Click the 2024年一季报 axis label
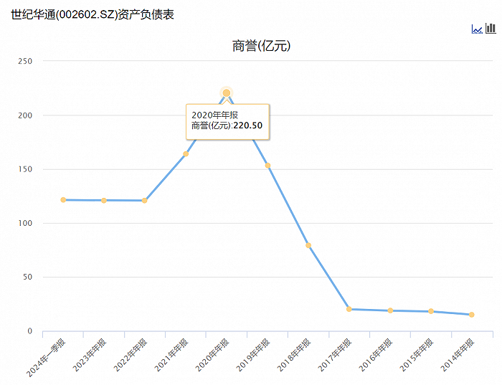 [x=46, y=358]
